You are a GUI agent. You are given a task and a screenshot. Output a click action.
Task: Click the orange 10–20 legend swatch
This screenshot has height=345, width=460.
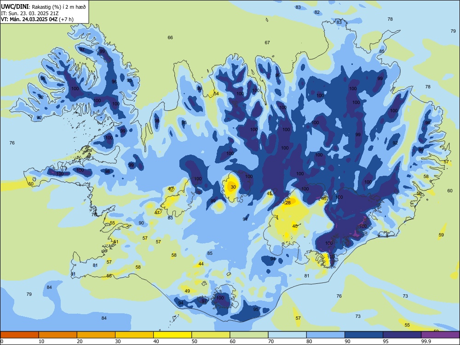58,335
